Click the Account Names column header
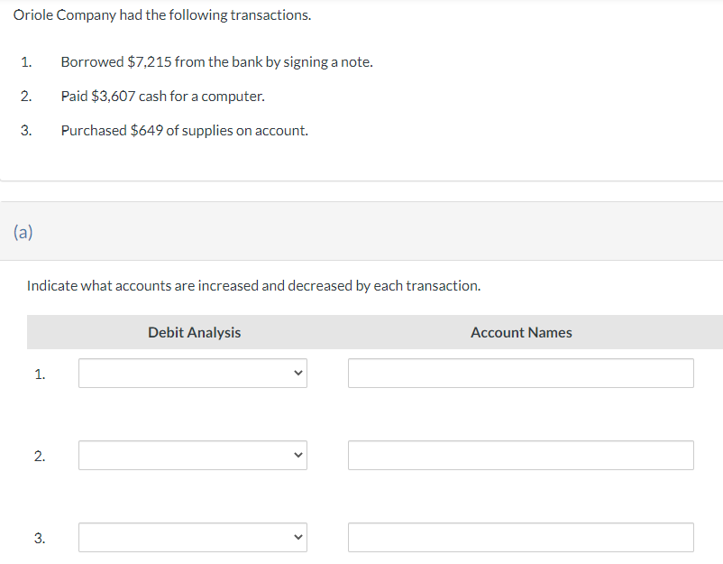 click(521, 332)
